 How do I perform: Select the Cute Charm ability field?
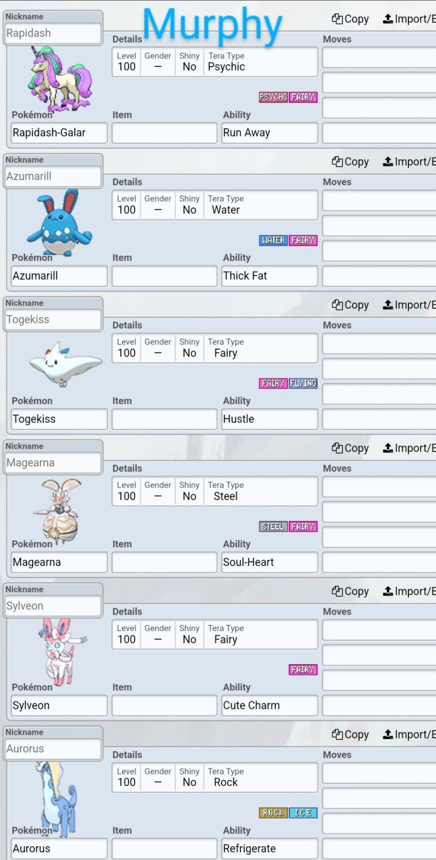tap(270, 705)
